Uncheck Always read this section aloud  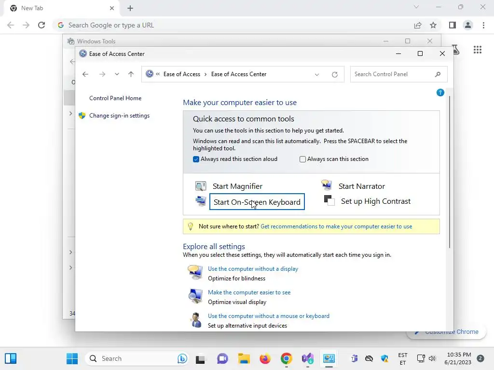point(196,159)
